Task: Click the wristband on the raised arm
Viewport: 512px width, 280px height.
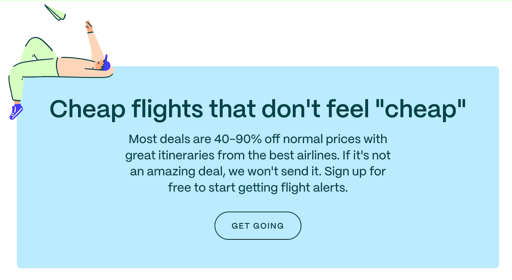Action: [91, 32]
